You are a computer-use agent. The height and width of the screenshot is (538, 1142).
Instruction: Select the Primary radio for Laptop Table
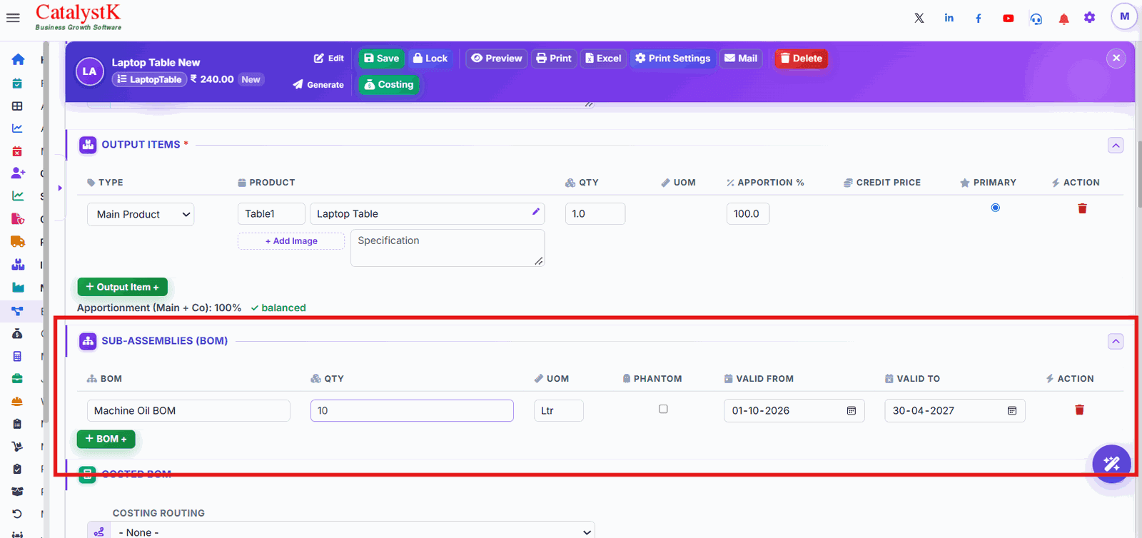995,208
